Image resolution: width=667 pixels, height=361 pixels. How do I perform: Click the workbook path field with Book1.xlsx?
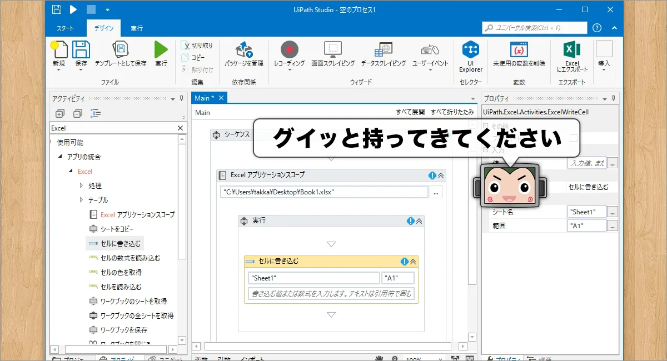coord(324,192)
